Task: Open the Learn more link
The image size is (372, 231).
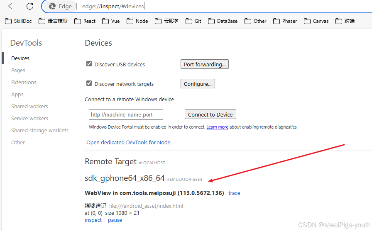Action: point(217,127)
